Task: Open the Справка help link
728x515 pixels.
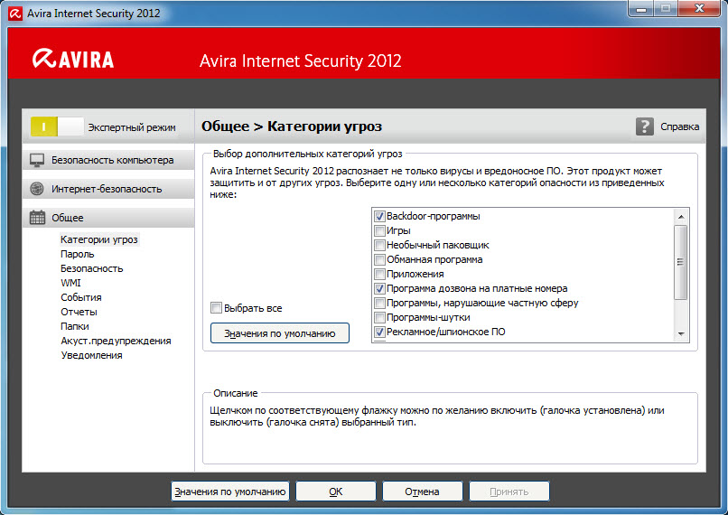Action: point(680,126)
